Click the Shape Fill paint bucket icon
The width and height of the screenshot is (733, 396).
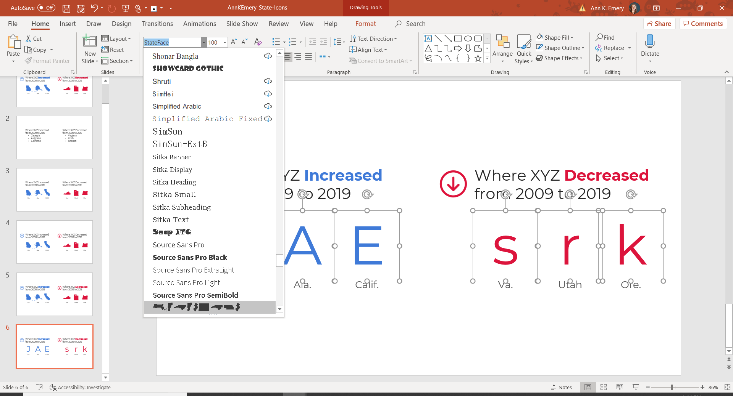coord(540,37)
